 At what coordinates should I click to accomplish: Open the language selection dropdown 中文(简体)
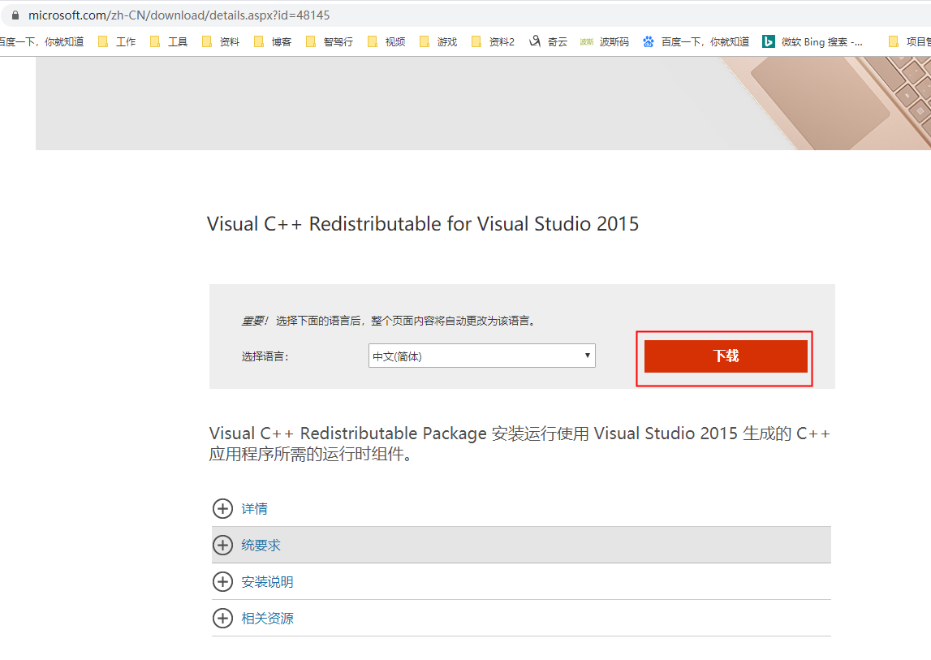click(481, 356)
